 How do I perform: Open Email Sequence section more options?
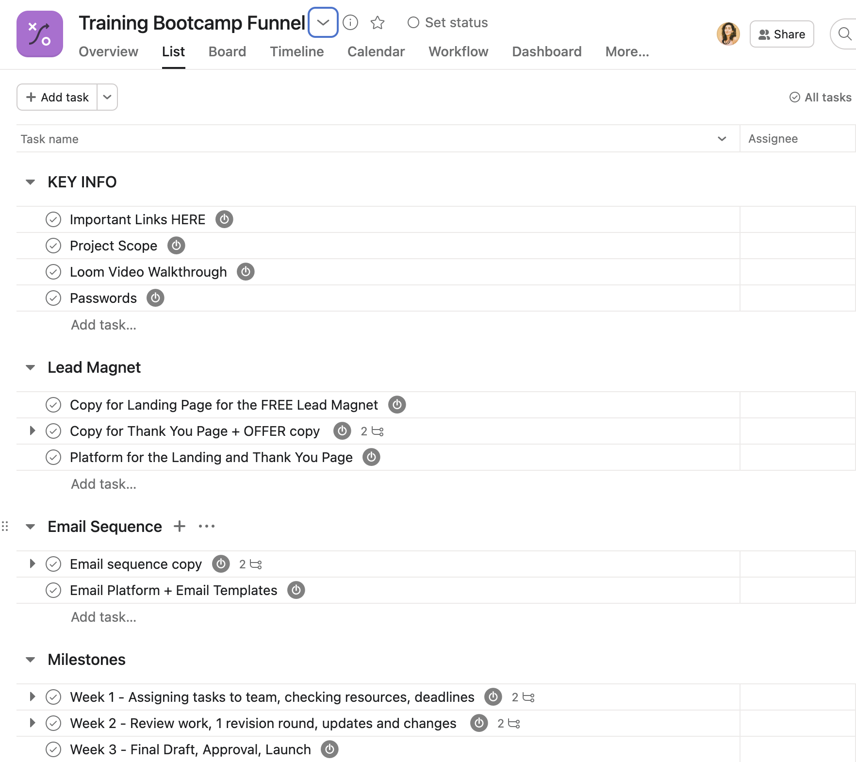point(207,526)
